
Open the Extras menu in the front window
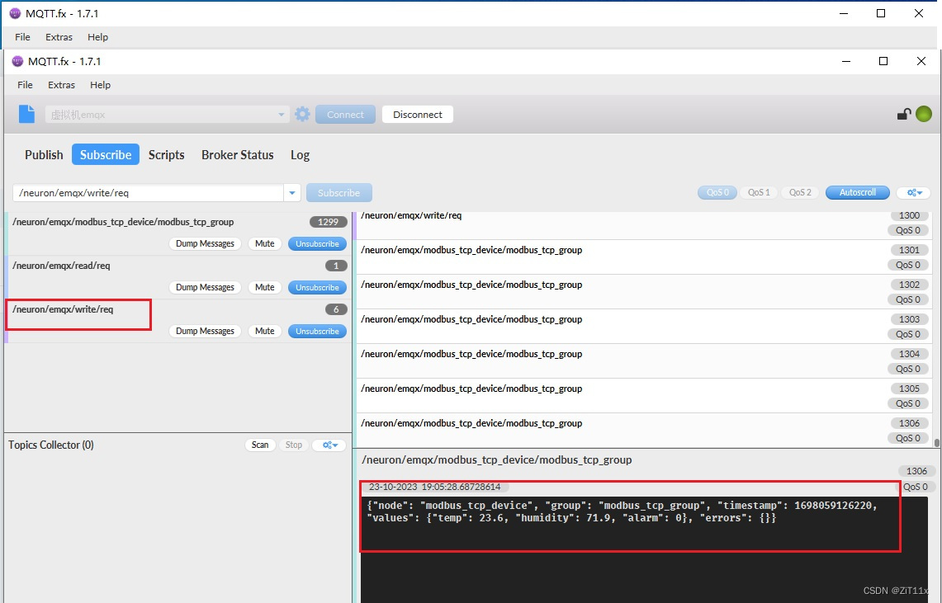[61, 85]
